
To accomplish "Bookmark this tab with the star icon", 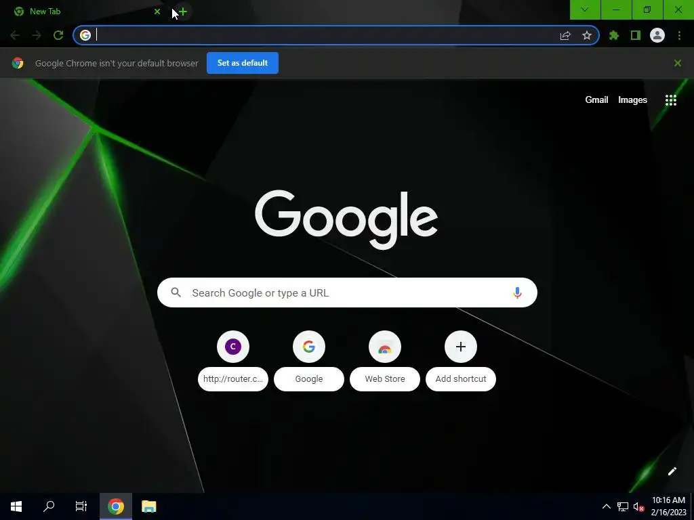I will (x=587, y=35).
